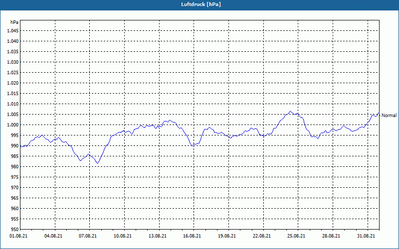Screen dimensions: 399x249
Task: Click the 04.08.21 date label
Action: coord(53,236)
